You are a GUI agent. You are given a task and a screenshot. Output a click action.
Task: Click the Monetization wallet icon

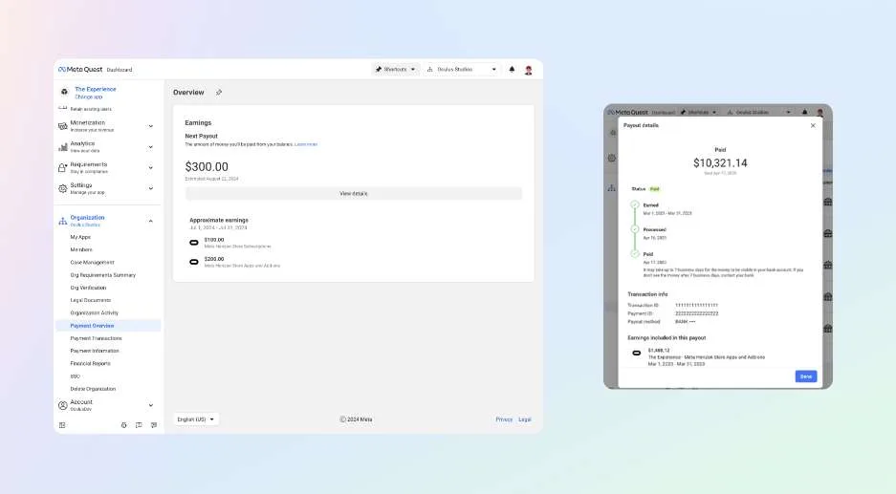click(x=63, y=126)
